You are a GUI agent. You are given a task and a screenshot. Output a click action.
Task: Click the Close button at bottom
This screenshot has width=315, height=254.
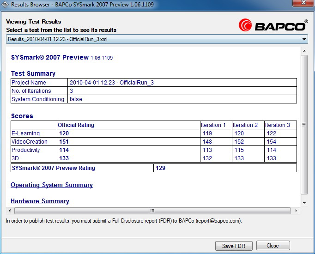[273, 246]
